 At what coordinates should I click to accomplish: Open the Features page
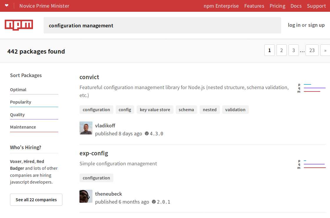[254, 6]
